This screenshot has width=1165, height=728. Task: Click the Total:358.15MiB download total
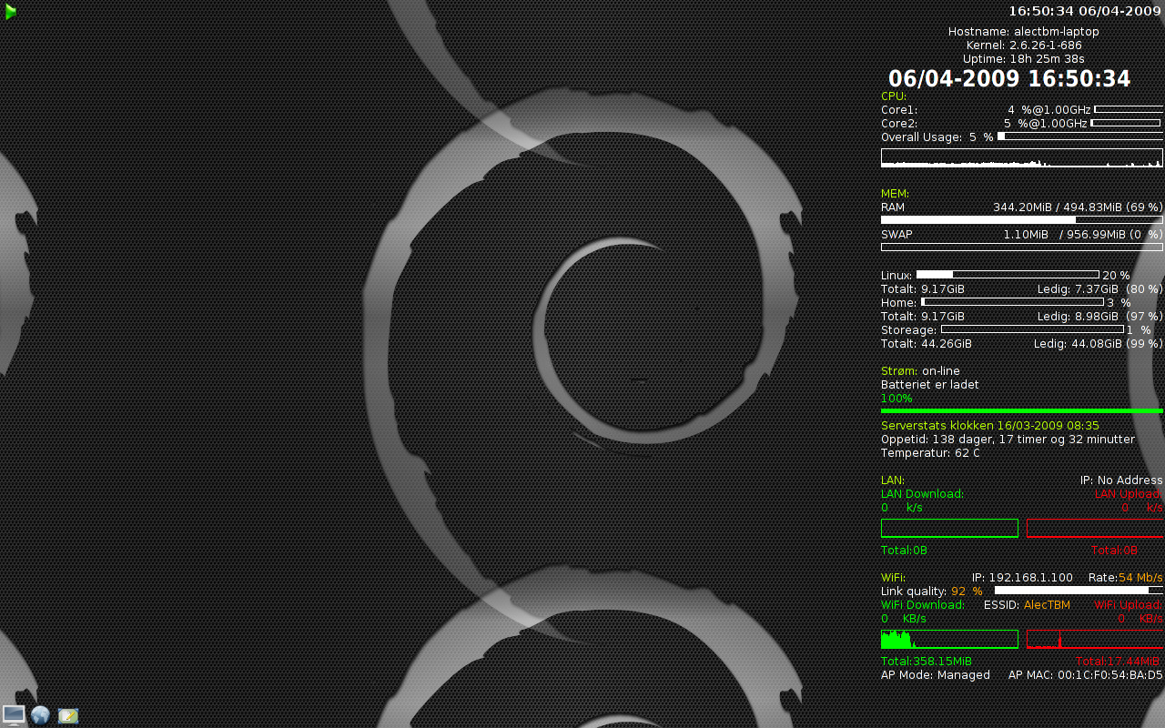coord(927,662)
